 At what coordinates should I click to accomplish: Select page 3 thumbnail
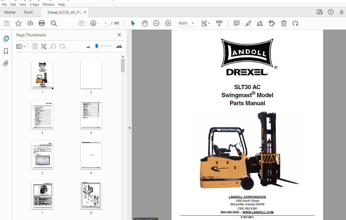click(42, 115)
